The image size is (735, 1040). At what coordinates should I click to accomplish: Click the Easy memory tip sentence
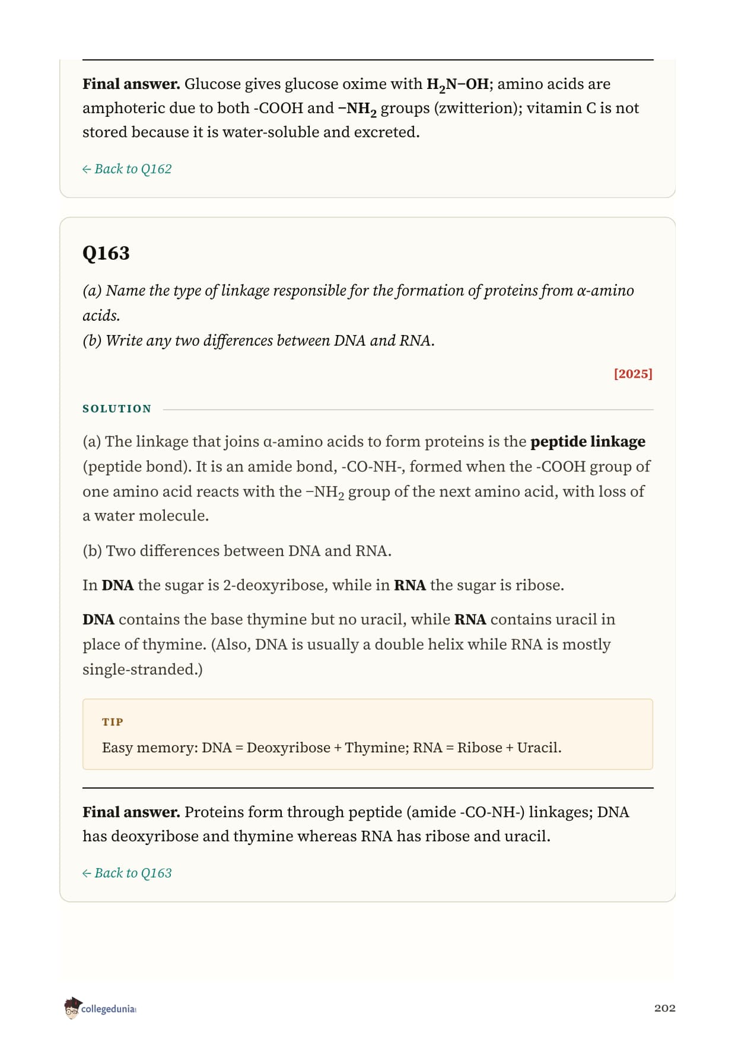point(332,747)
